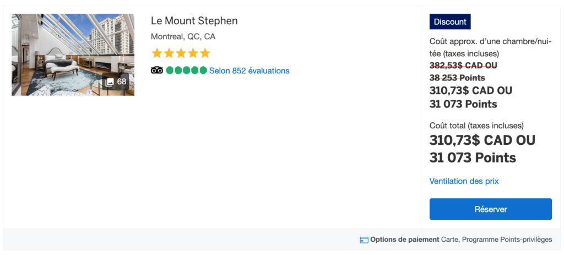564x255 pixels.
Task: Click the last green TripAdvisor rating bubble
Action: pos(203,70)
